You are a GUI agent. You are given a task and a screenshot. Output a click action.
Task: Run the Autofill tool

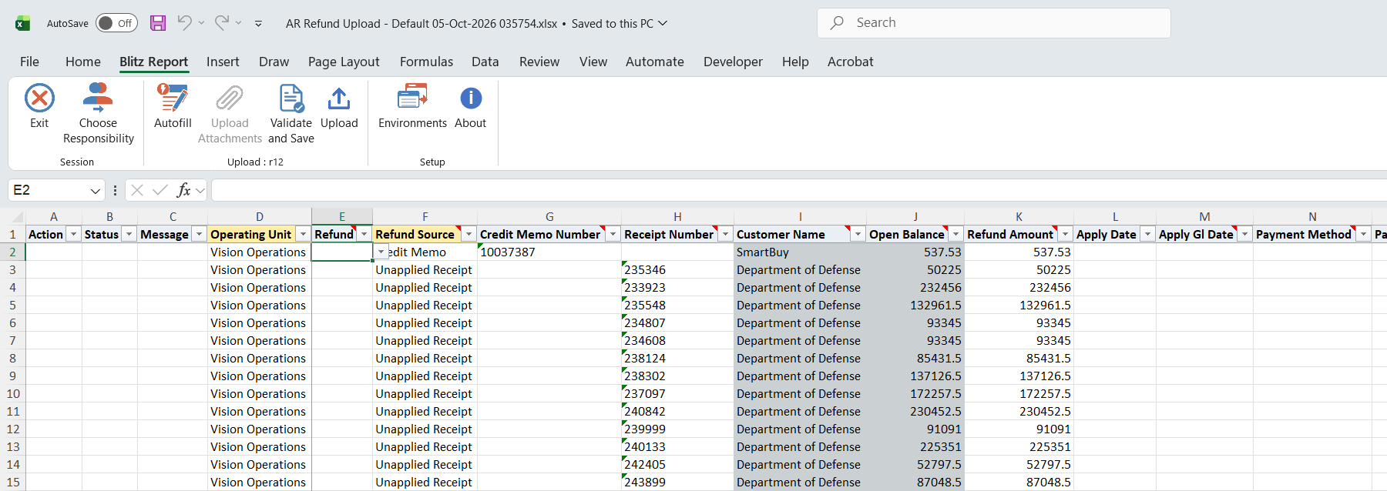173,106
